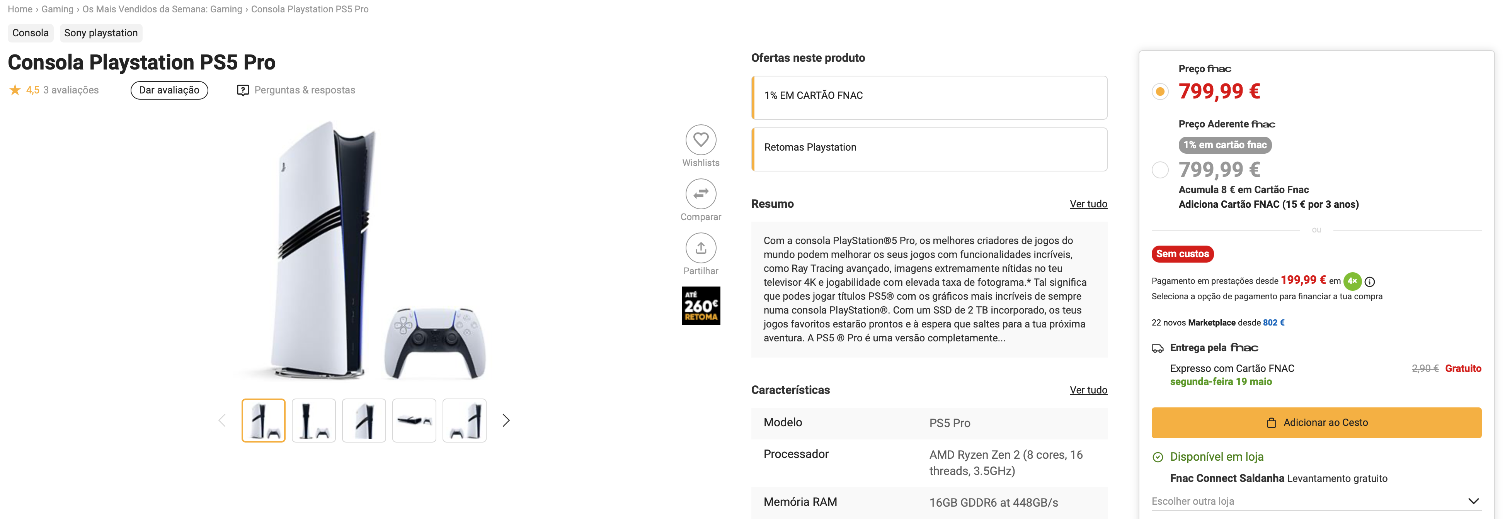Click delivery truck icon near Entrega
1505x519 pixels.
1158,349
